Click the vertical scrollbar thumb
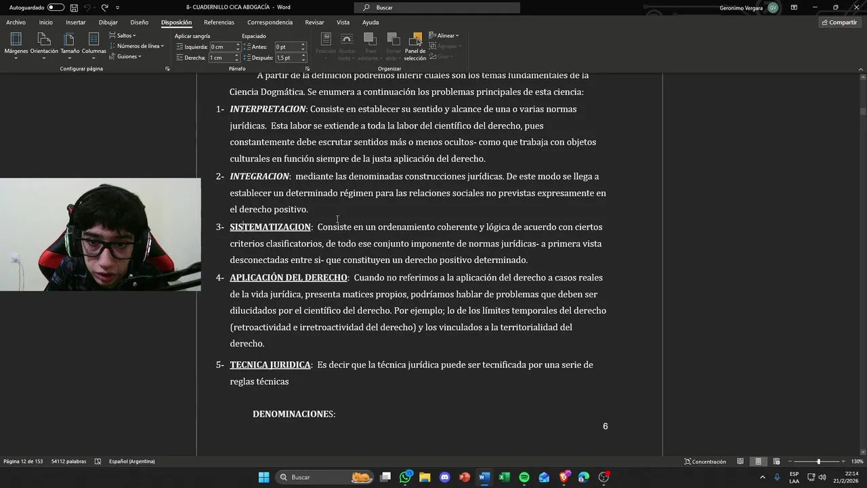867x488 pixels. click(x=863, y=112)
